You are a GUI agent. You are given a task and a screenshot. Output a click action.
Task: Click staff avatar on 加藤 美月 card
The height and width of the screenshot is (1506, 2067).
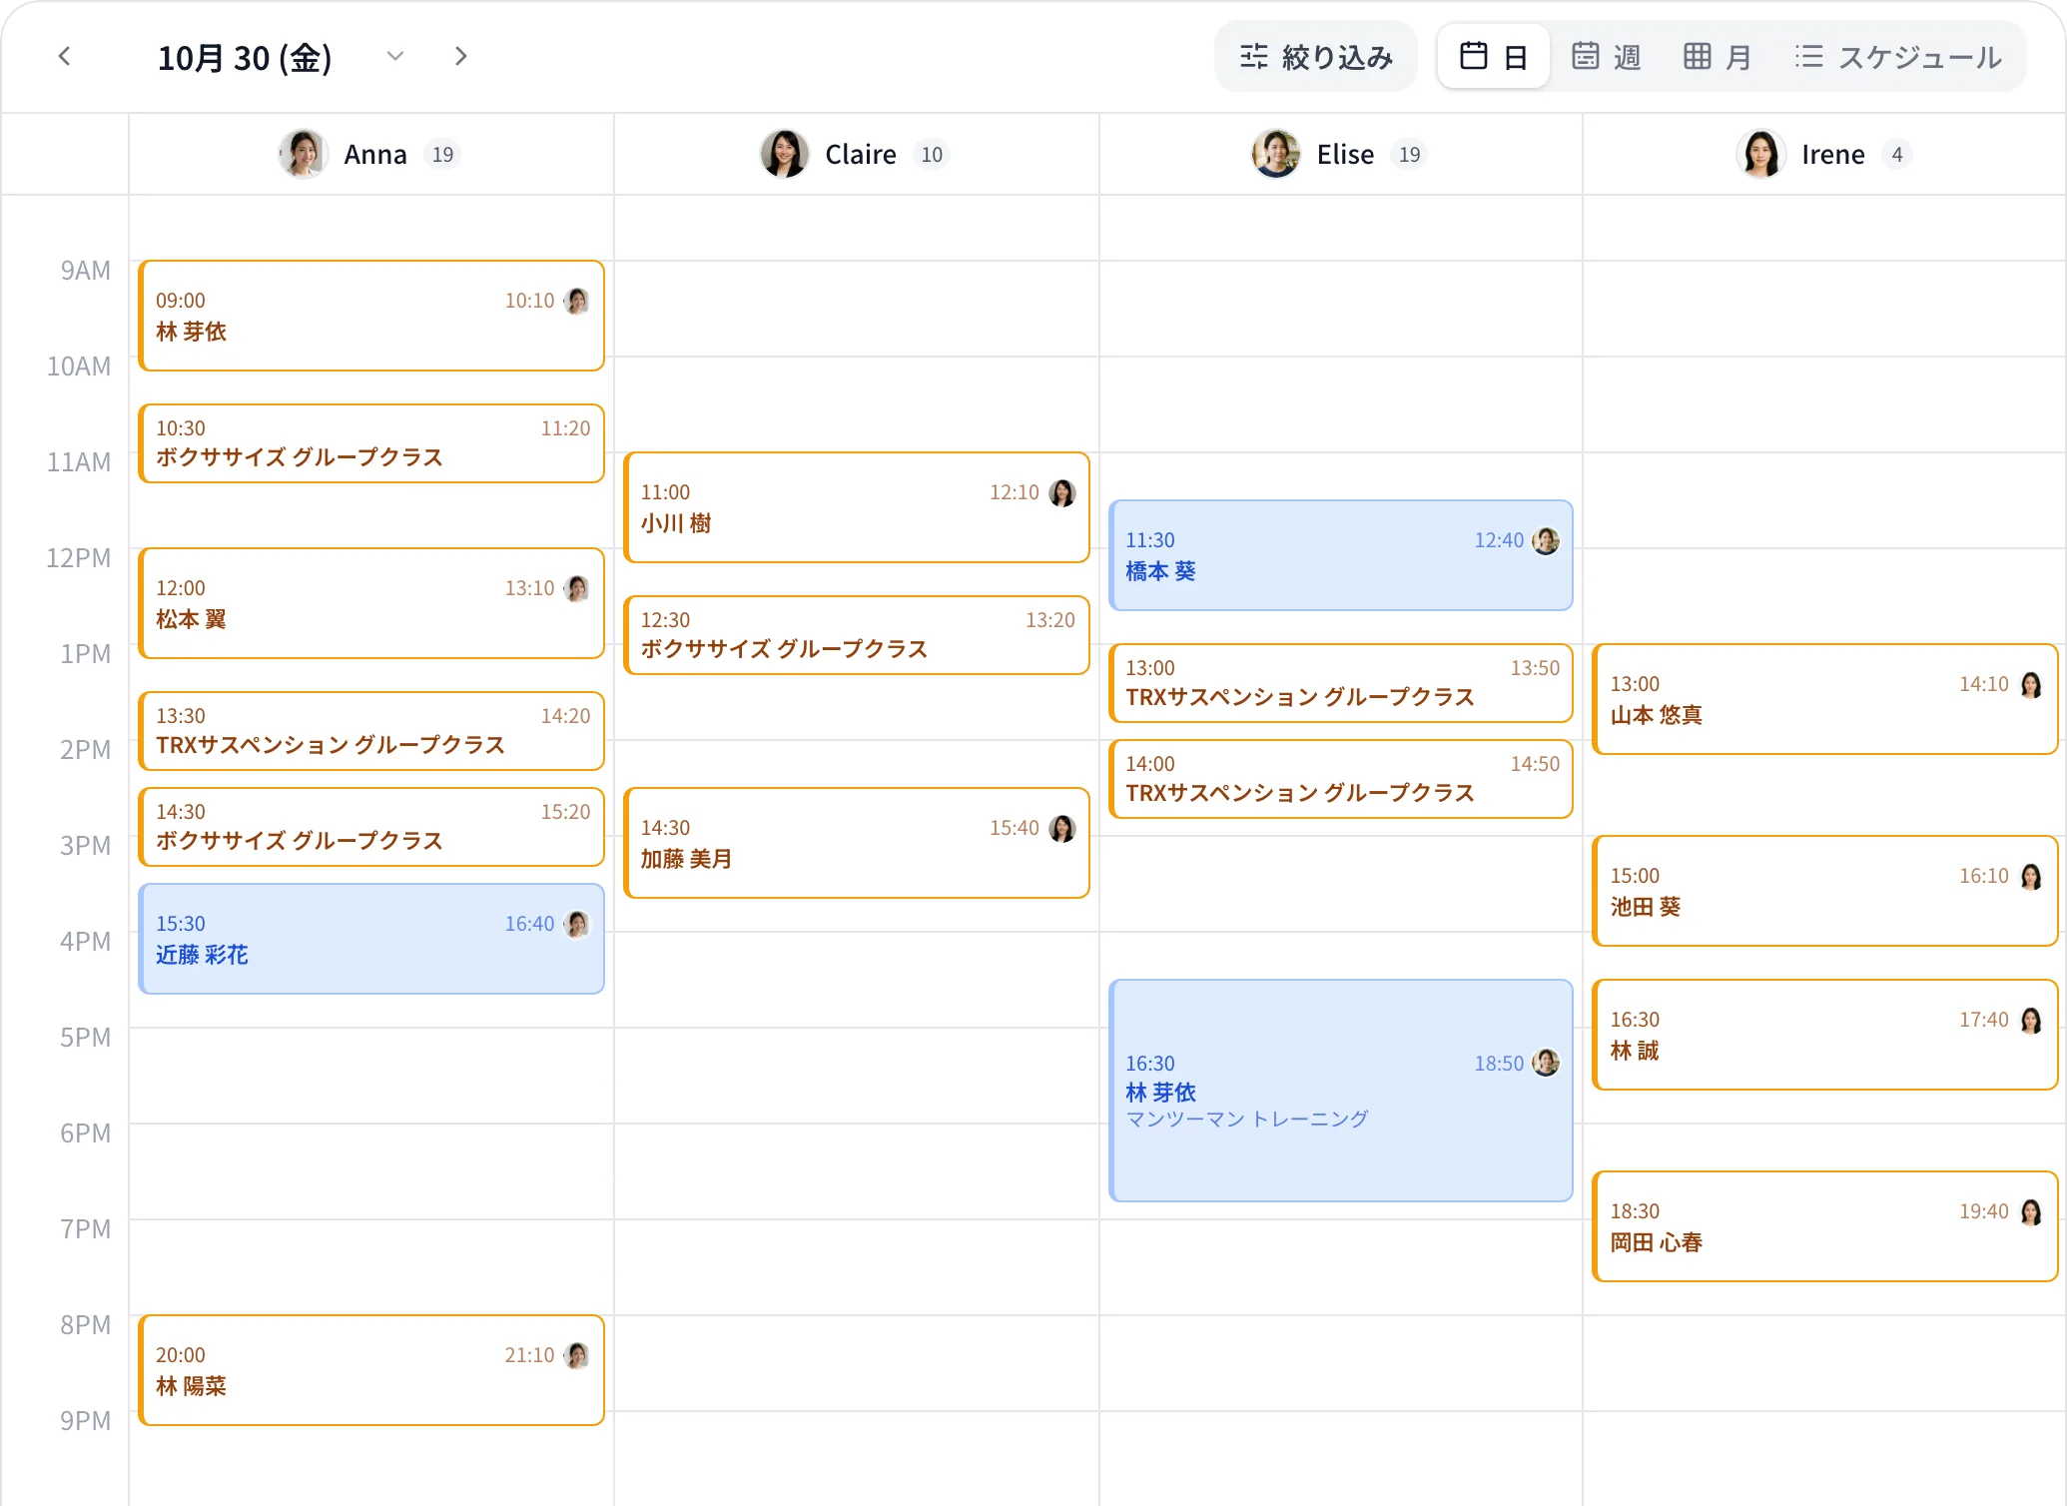1062,828
